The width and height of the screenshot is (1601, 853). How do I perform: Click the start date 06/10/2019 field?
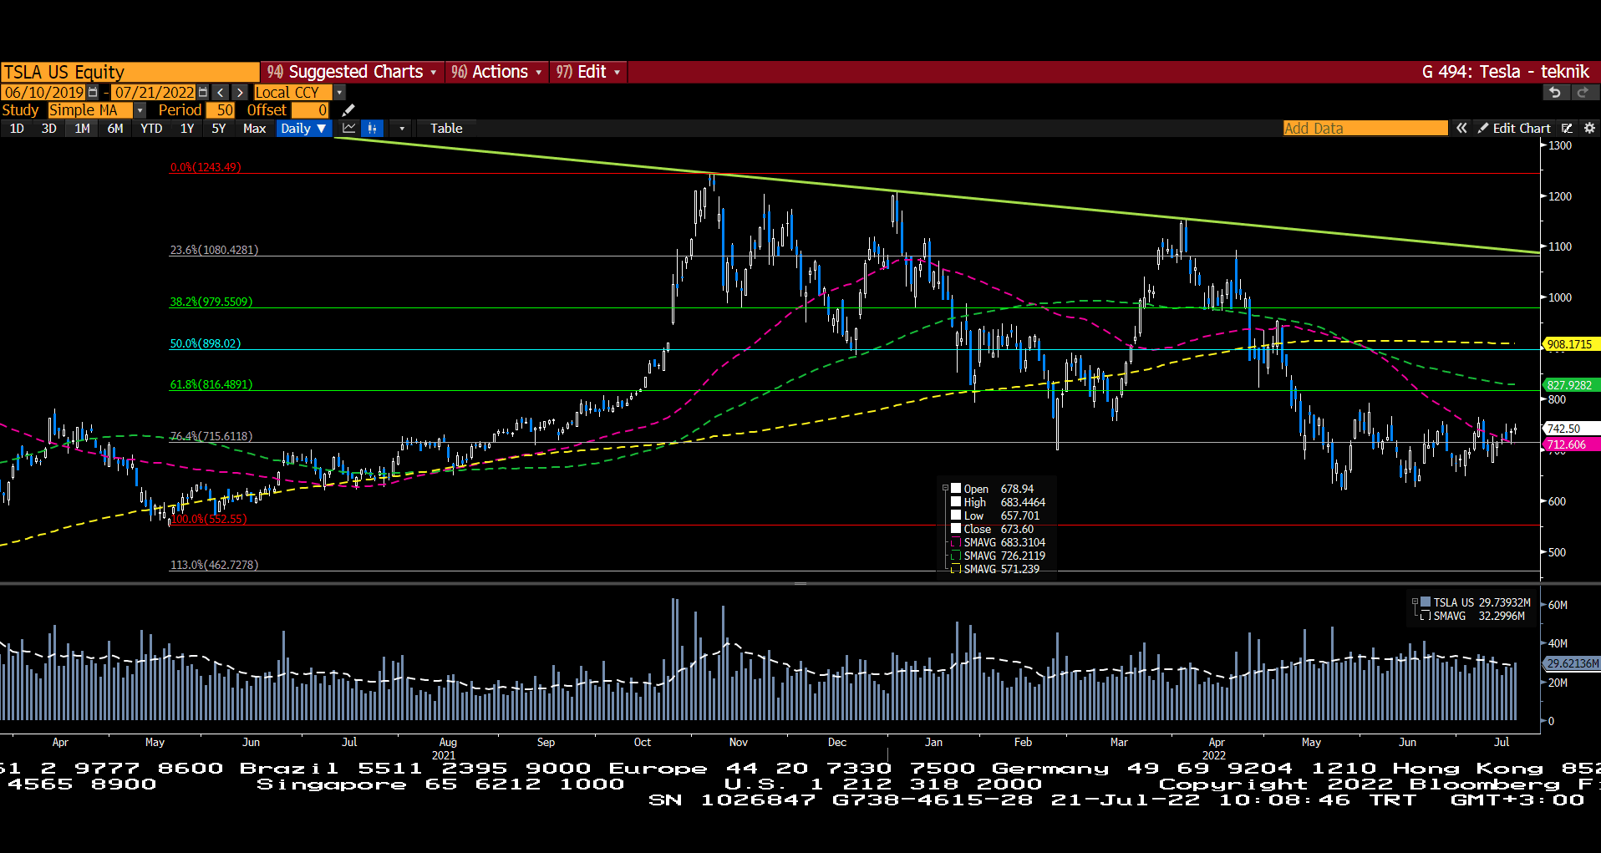tap(43, 92)
